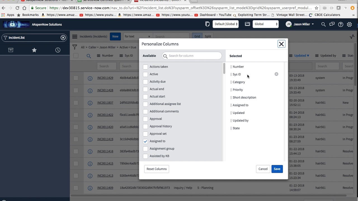Cancel the Personalize Columns dialog

pyautogui.click(x=263, y=169)
